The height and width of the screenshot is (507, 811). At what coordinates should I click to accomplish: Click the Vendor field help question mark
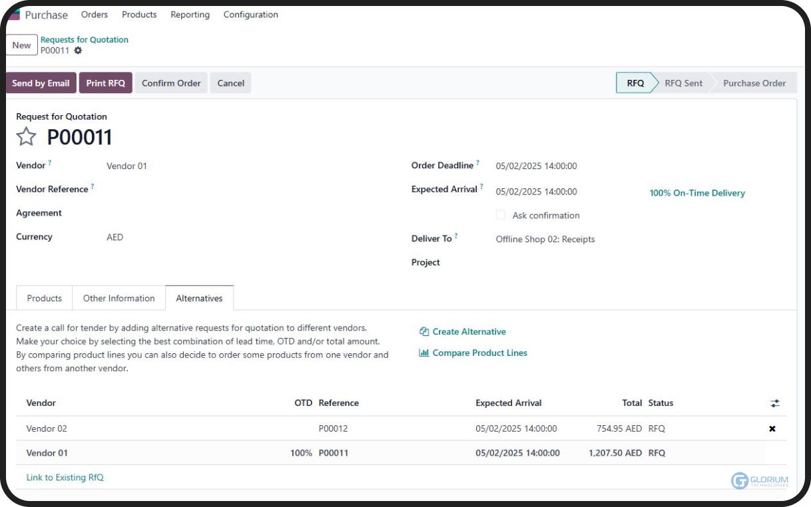[x=50, y=163]
